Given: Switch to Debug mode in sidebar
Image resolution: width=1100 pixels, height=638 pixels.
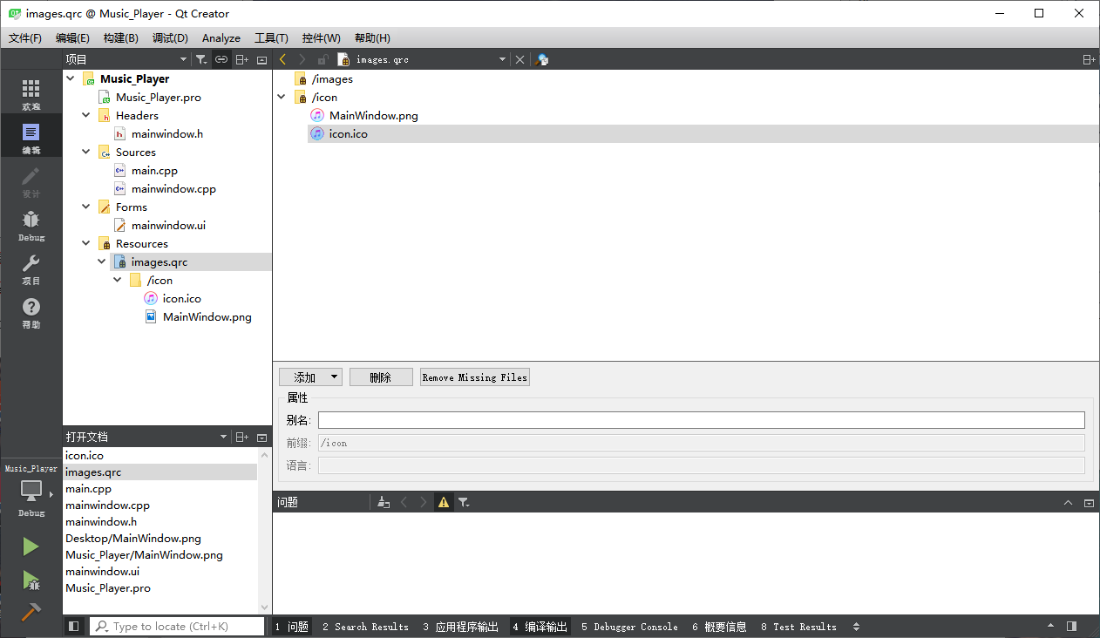Looking at the screenshot, I should (31, 225).
